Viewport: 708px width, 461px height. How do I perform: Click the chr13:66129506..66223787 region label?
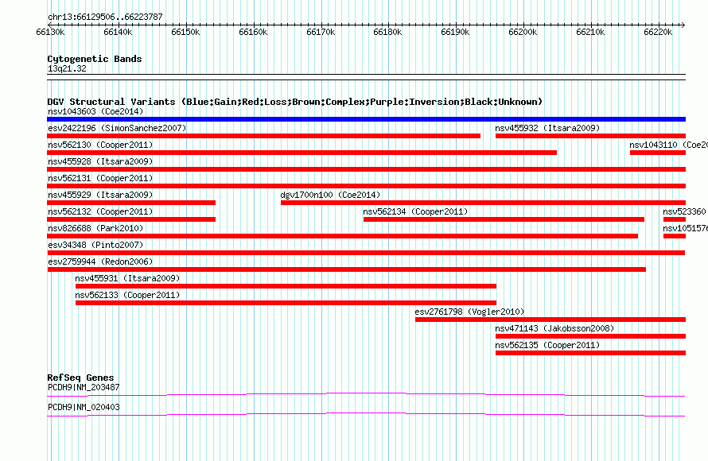click(105, 17)
